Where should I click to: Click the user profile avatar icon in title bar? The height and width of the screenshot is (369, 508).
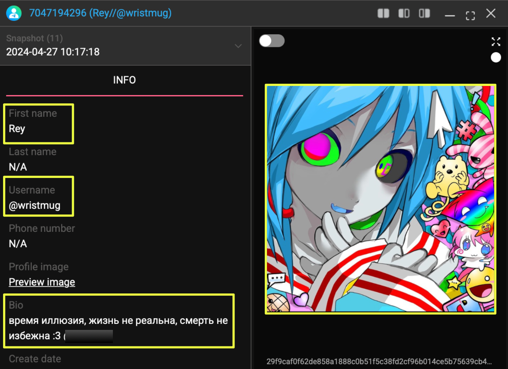pyautogui.click(x=14, y=13)
